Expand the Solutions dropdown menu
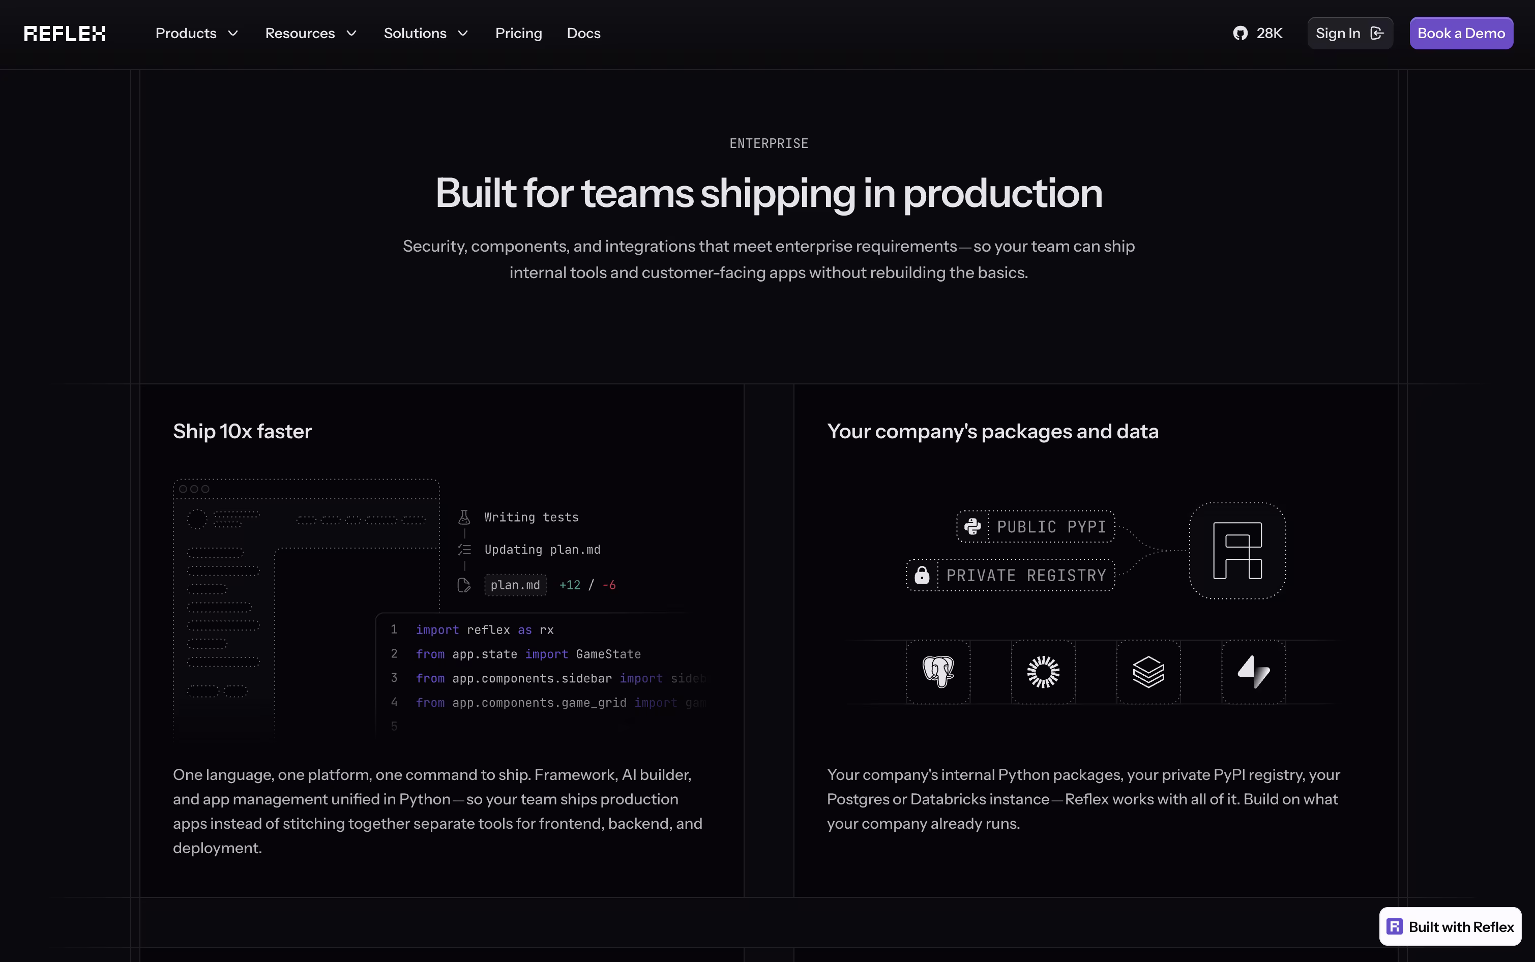This screenshot has height=962, width=1535. coord(426,33)
